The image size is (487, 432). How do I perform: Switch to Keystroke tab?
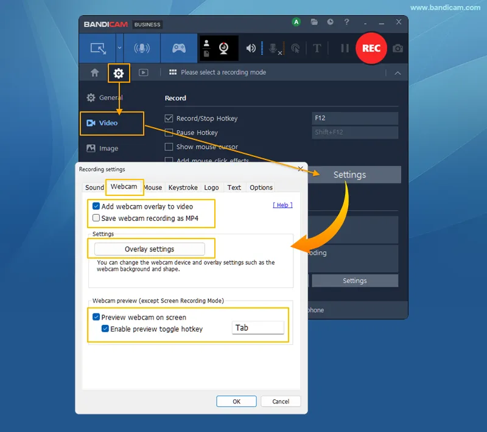click(x=183, y=187)
